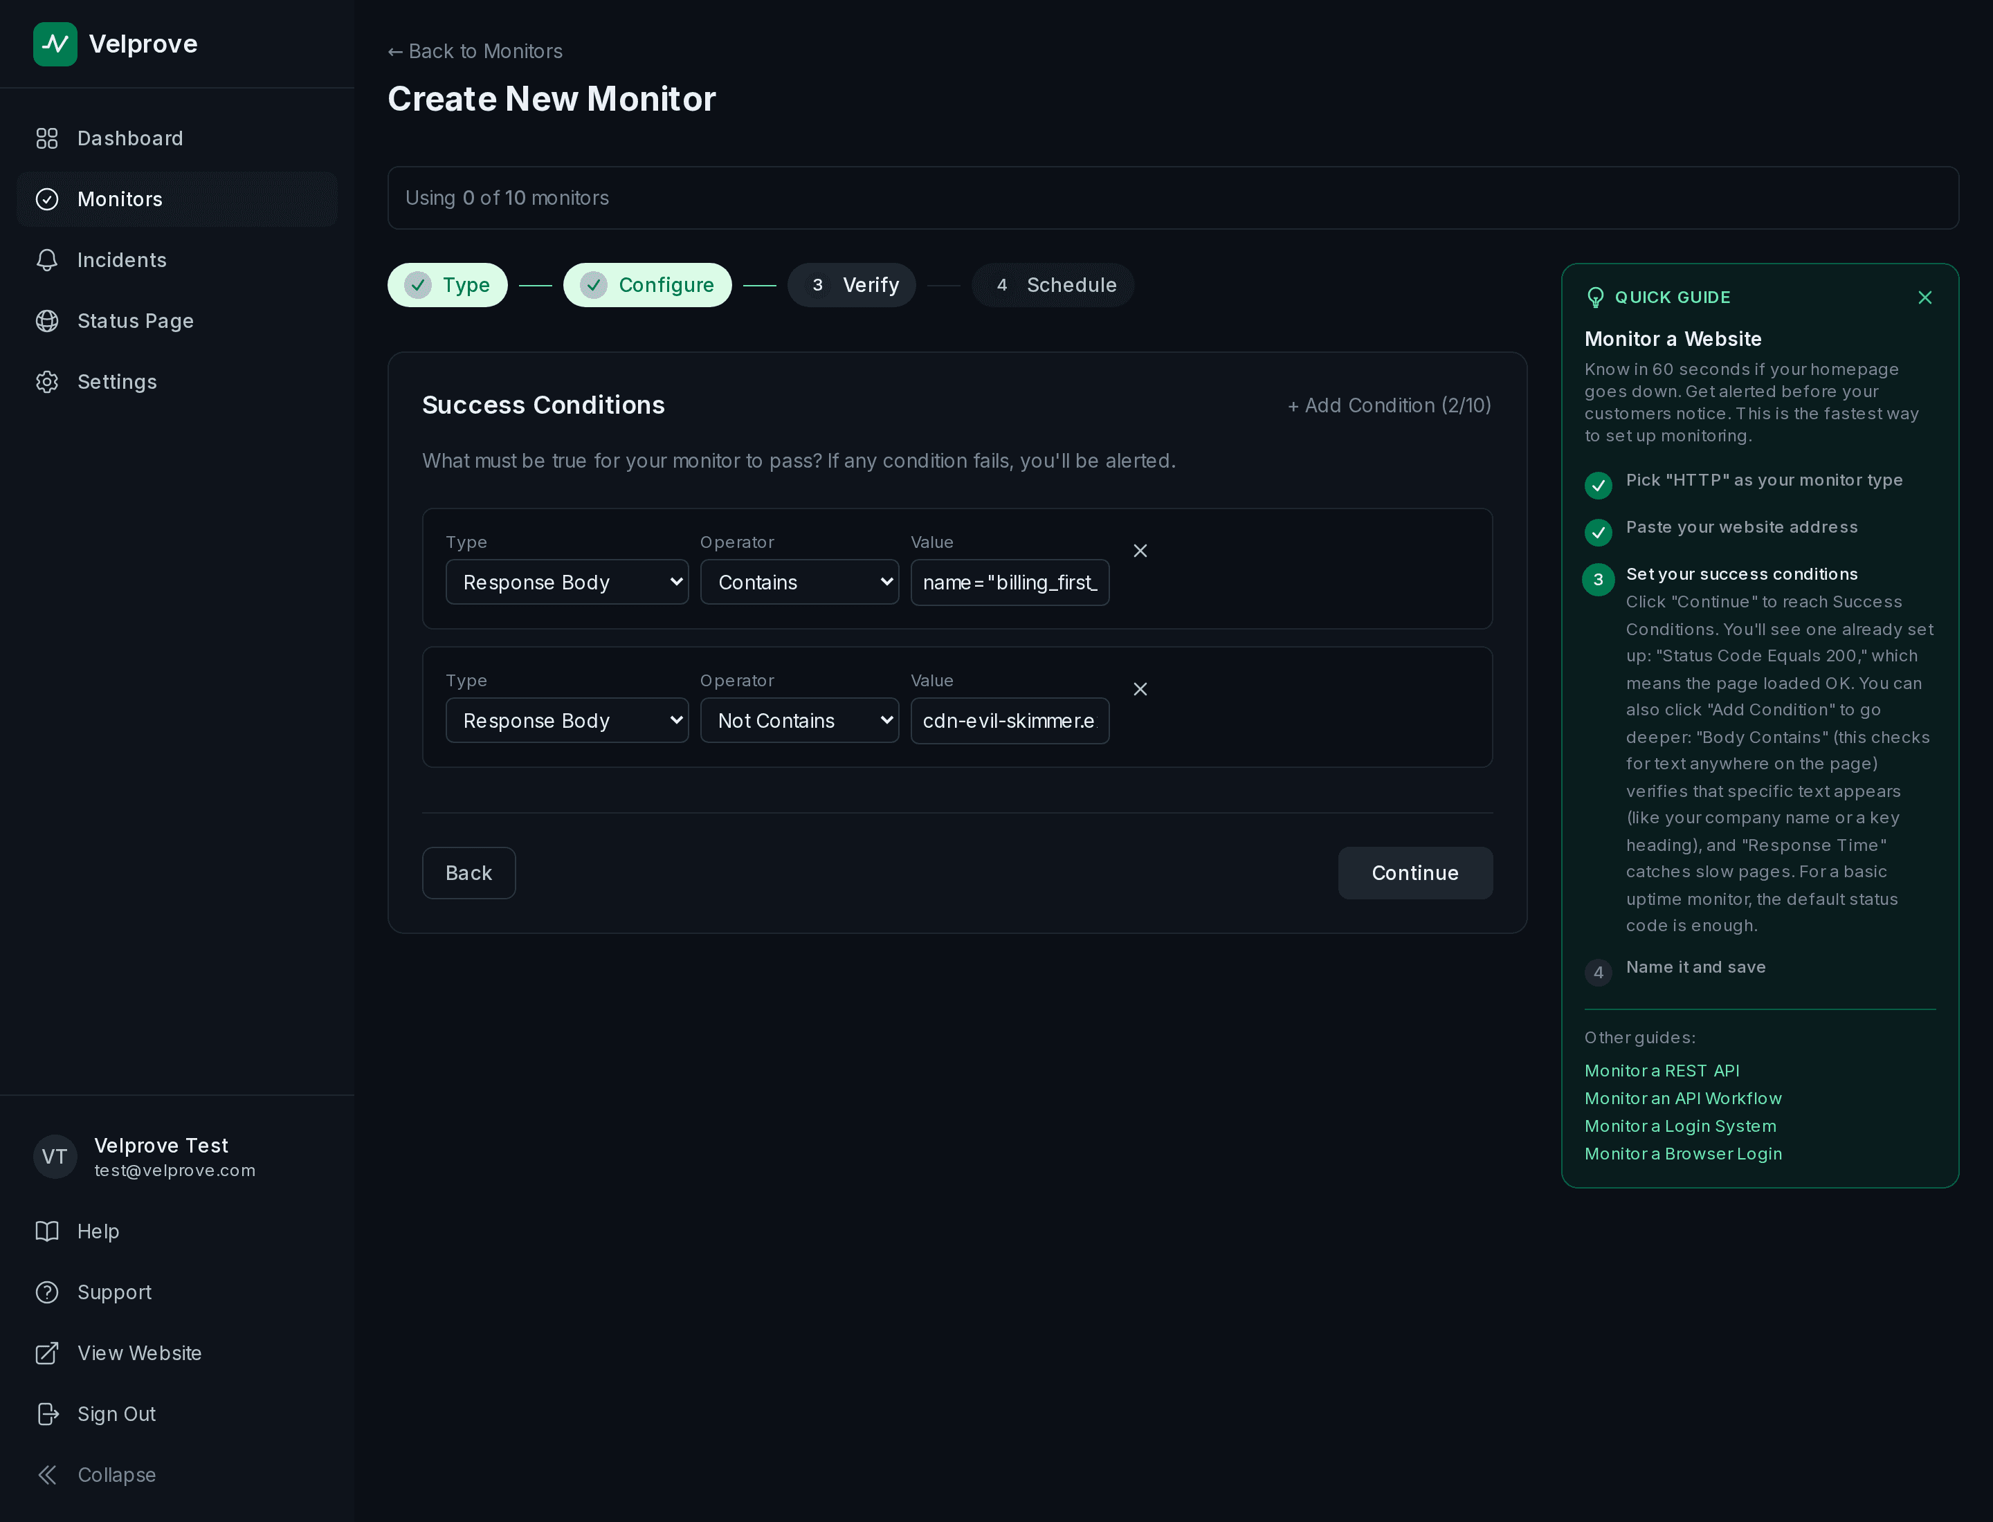Click the Type step checkmark icon

(x=418, y=285)
